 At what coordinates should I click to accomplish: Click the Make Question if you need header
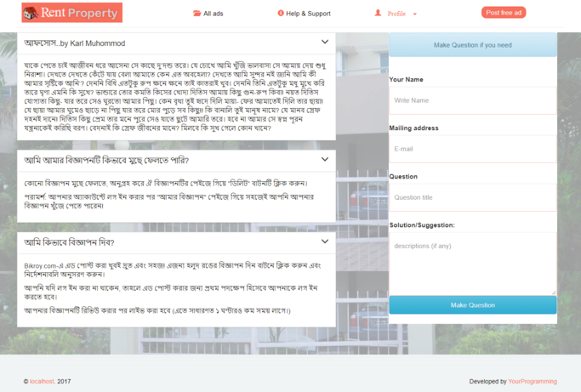[x=472, y=45]
